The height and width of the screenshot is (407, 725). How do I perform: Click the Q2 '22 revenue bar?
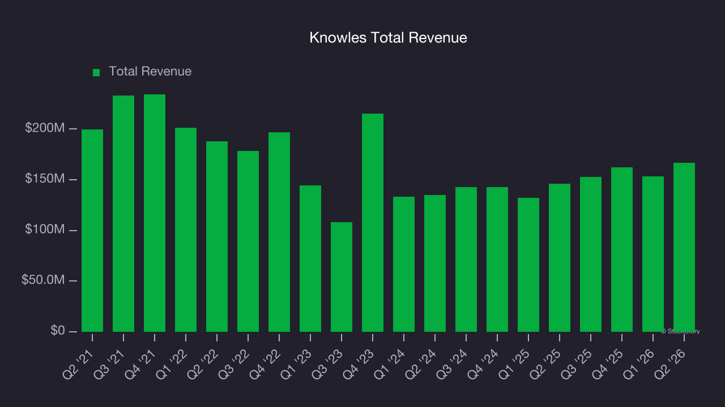[217, 236]
